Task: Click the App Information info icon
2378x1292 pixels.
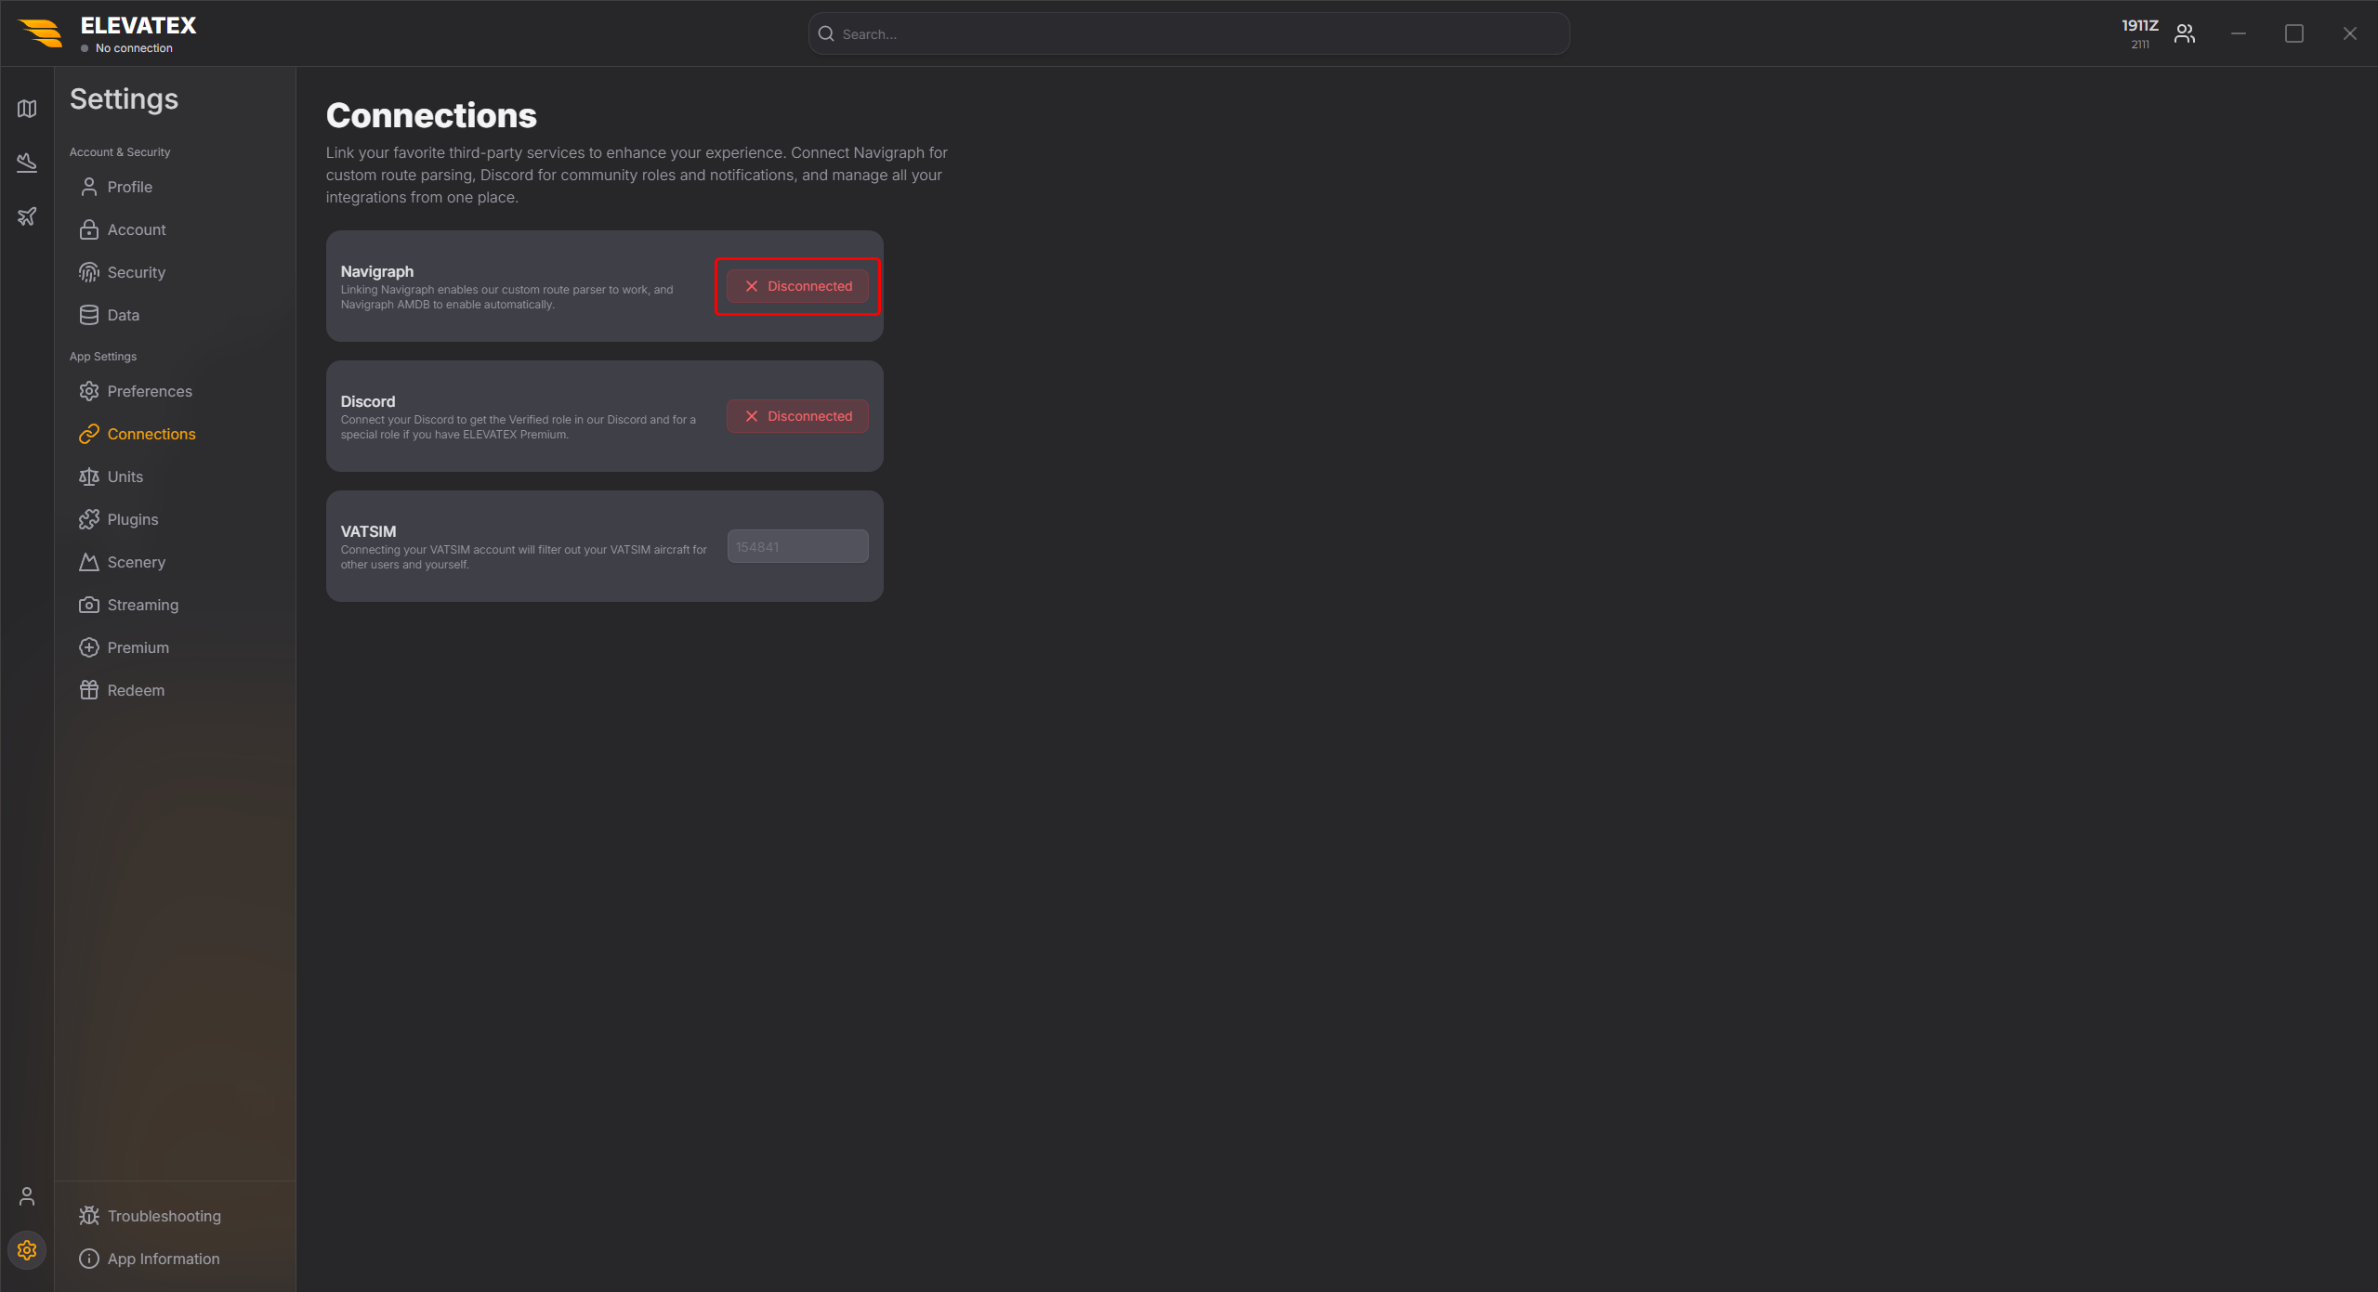Action: [89, 1259]
